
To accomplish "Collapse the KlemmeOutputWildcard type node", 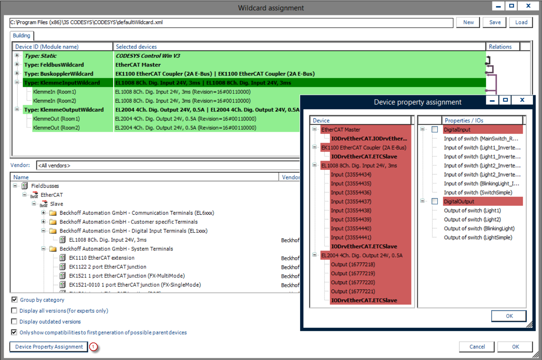I will 17,109.
